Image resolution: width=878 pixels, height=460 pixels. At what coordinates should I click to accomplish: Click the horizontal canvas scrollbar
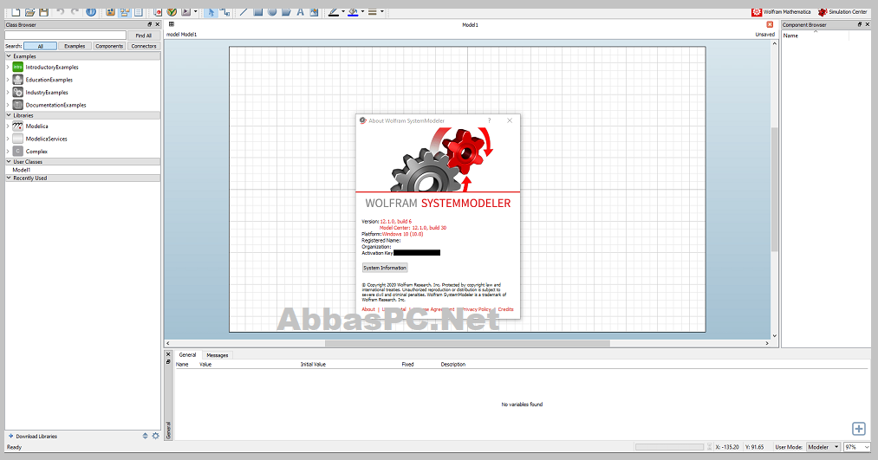tap(467, 343)
